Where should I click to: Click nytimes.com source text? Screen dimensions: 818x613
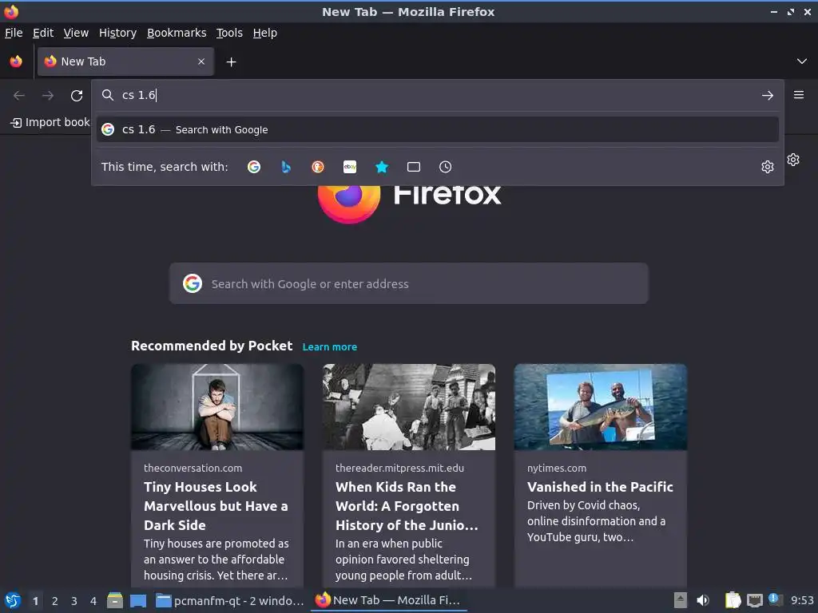click(x=557, y=468)
